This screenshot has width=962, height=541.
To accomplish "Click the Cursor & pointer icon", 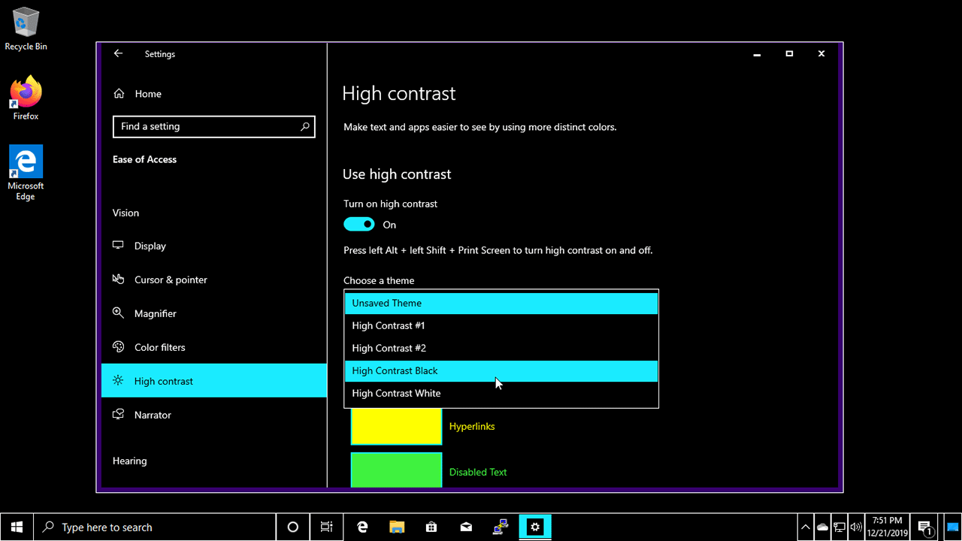I will 118,280.
